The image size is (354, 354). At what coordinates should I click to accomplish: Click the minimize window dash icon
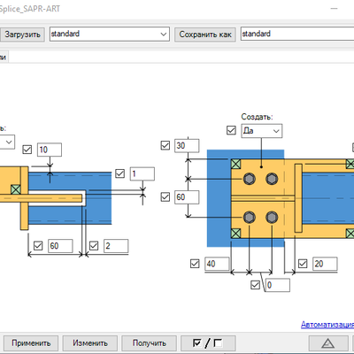pos(334,9)
